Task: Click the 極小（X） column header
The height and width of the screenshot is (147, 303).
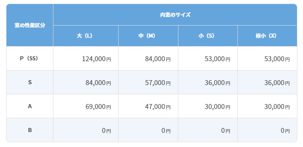Action: click(x=267, y=36)
